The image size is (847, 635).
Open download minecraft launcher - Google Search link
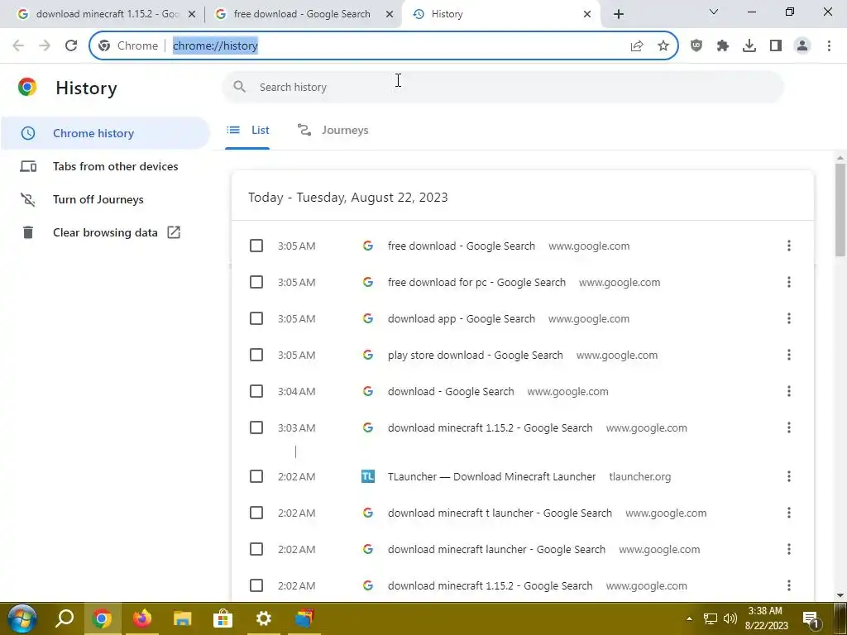pyautogui.click(x=496, y=550)
